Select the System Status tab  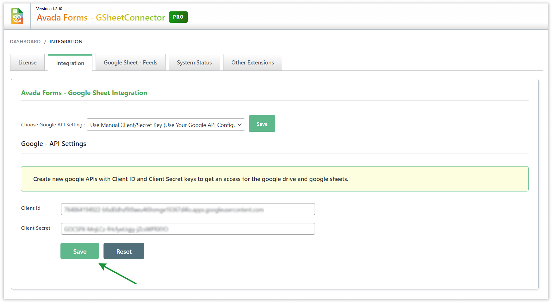click(x=194, y=62)
